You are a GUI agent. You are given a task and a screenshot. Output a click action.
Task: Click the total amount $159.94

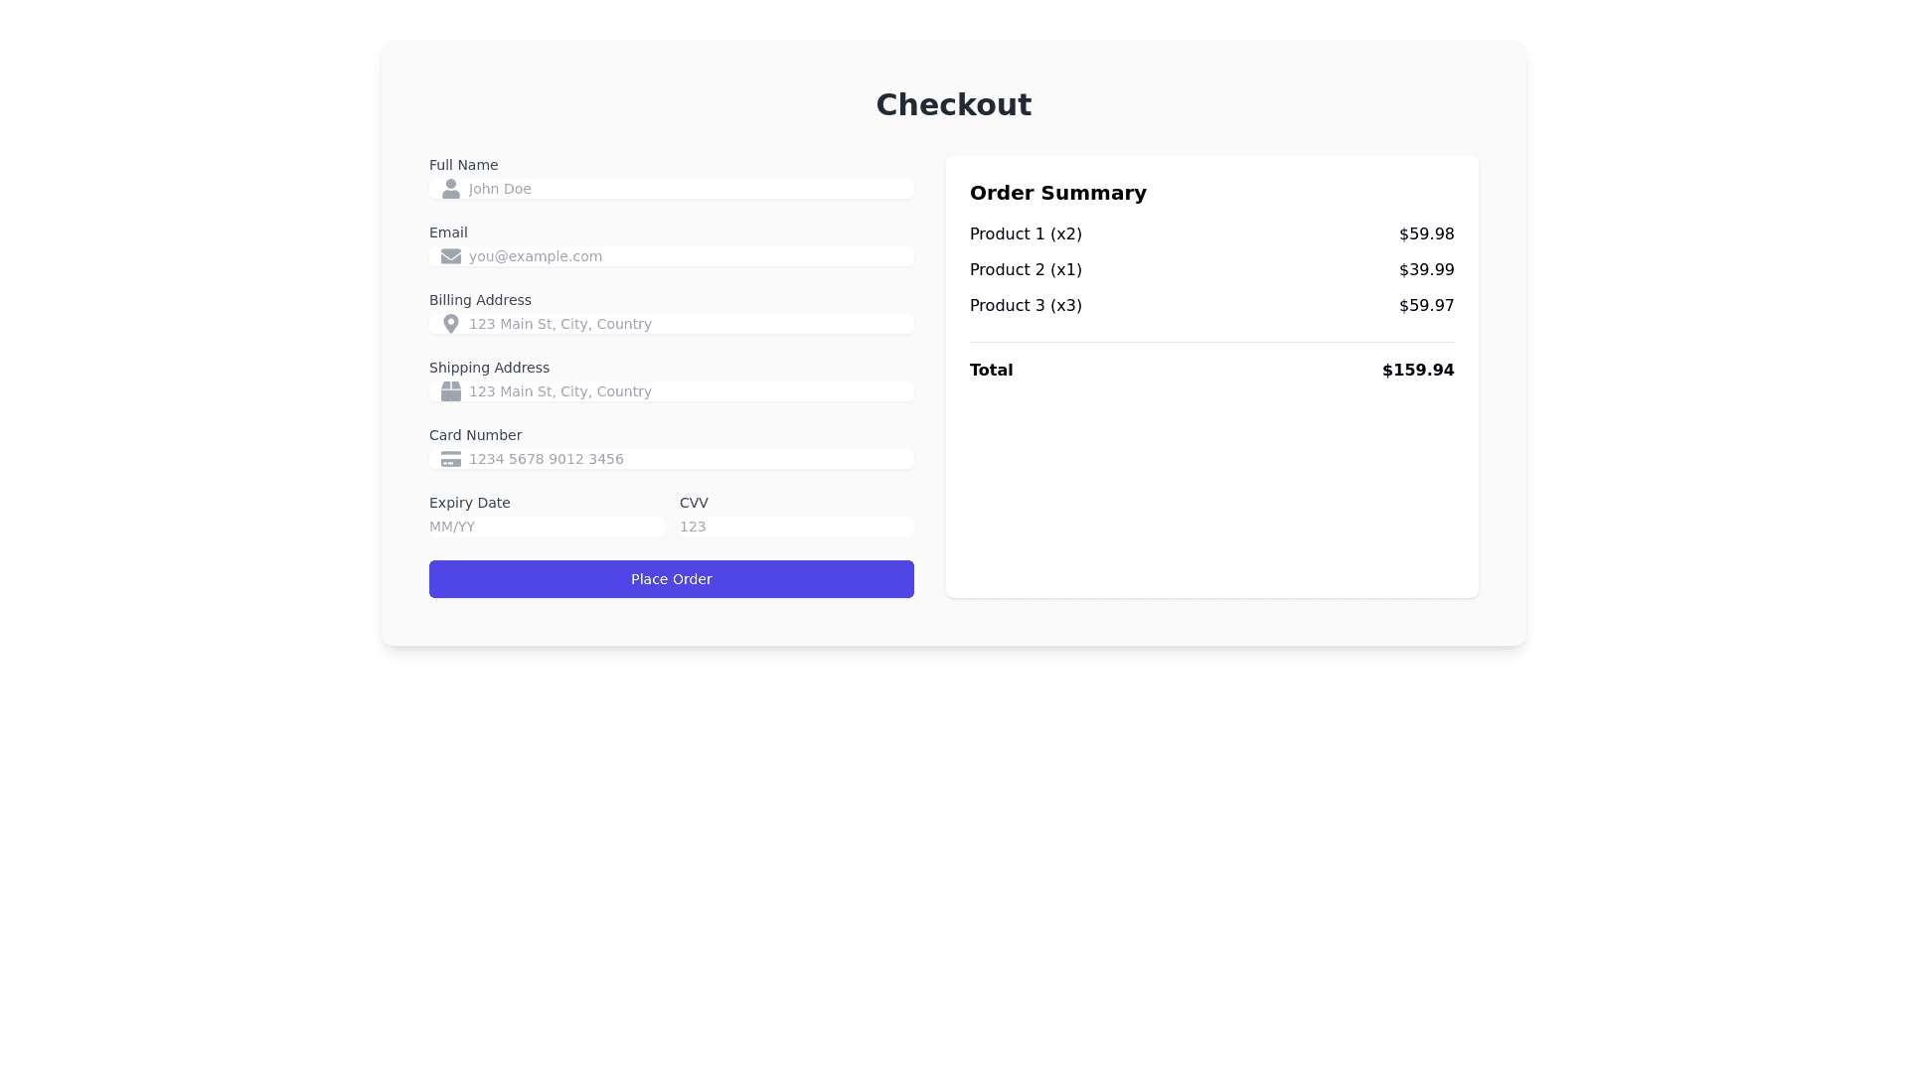(x=1417, y=371)
